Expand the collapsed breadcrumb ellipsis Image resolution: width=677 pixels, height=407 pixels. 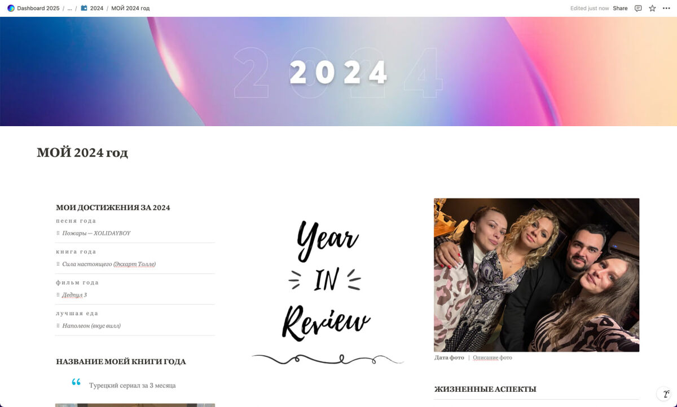coord(70,8)
